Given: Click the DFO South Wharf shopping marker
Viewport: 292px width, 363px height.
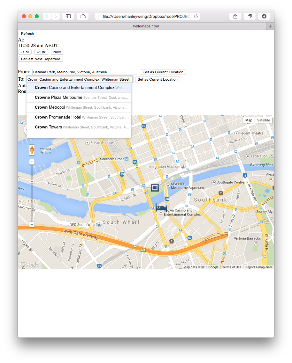Looking at the screenshot, I should 99,225.
